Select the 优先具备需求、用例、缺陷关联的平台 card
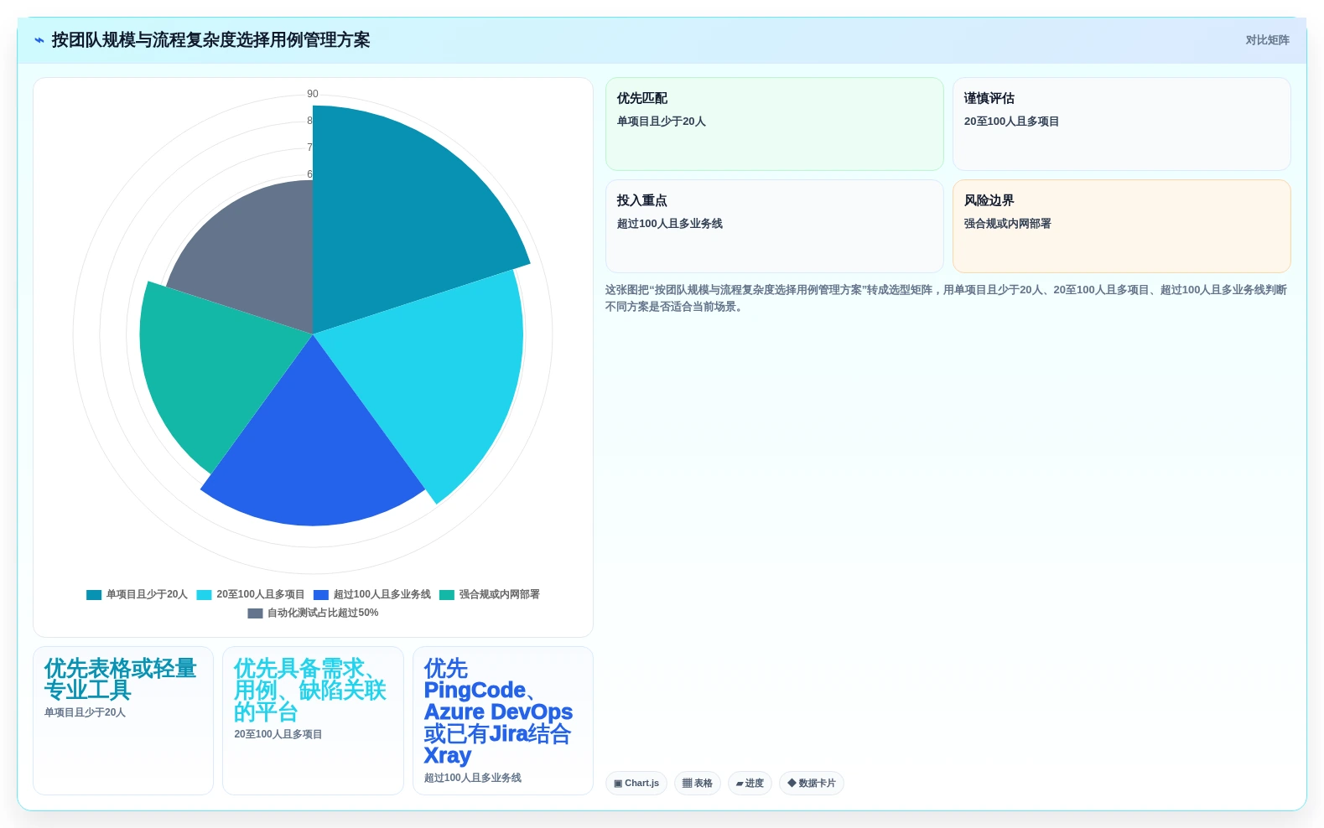Image resolution: width=1324 pixels, height=828 pixels. click(313, 721)
